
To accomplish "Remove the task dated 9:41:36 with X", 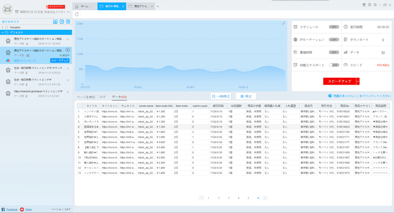I will [x=67, y=80].
